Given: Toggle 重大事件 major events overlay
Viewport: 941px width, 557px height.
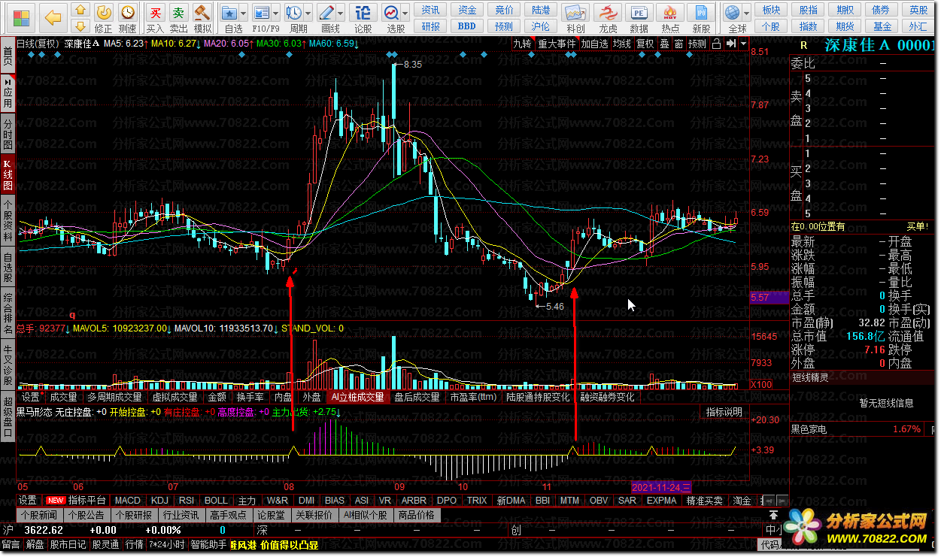Looking at the screenshot, I should tap(556, 44).
